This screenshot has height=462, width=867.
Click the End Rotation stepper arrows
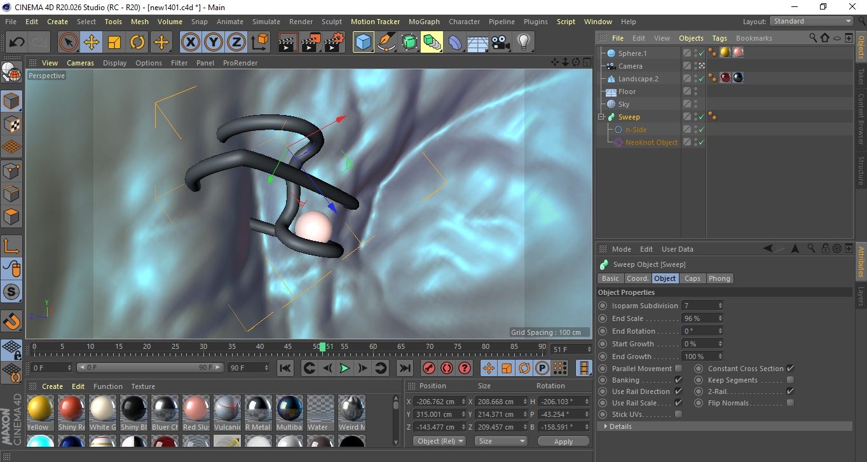click(720, 331)
